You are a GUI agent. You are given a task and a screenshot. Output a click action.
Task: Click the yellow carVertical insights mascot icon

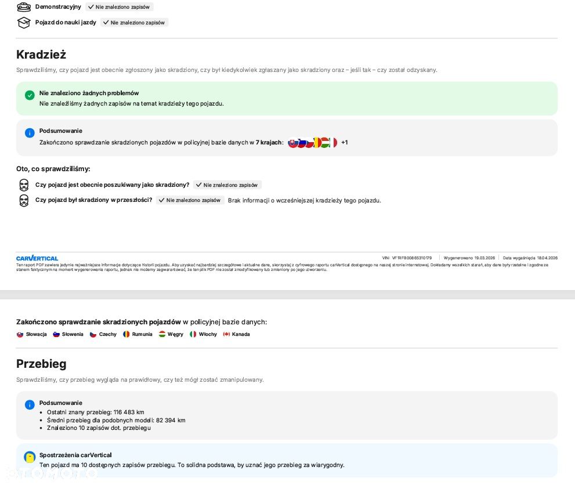click(x=30, y=457)
